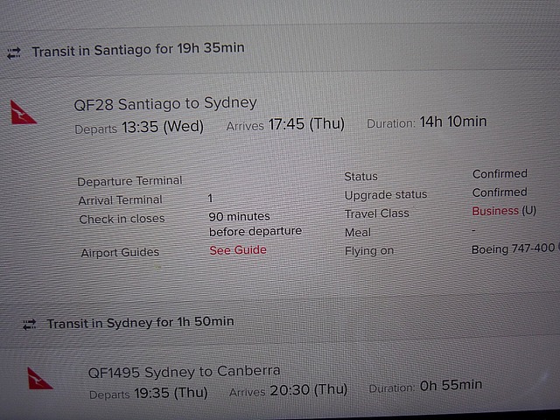Click the Qantas logo beside QF1495 flight
The height and width of the screenshot is (420, 560).
click(x=39, y=379)
